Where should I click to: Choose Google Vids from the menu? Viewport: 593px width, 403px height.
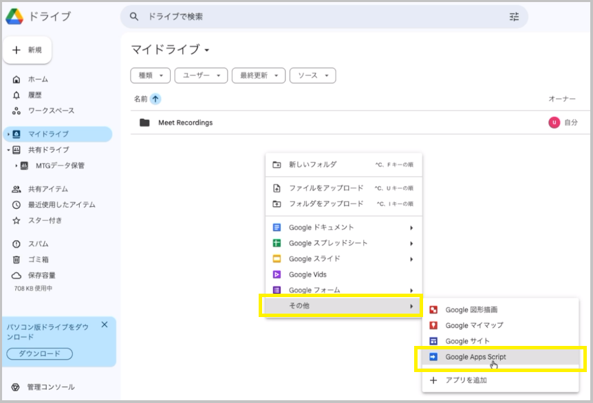[x=344, y=275]
